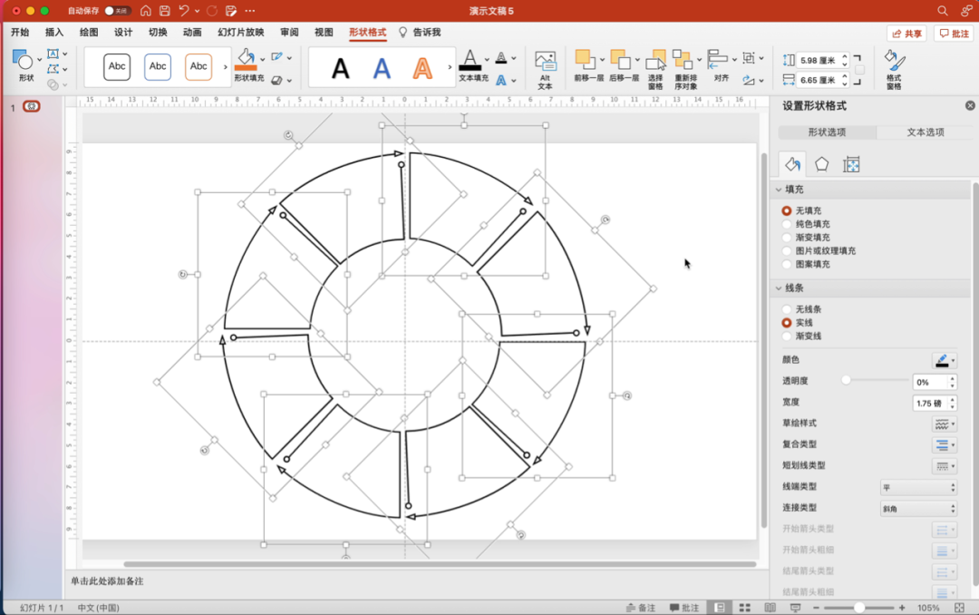Click the 透明度 transparency slider handle
This screenshot has height=615, width=979.
coord(846,381)
